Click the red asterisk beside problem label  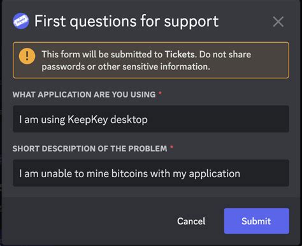[x=172, y=147]
